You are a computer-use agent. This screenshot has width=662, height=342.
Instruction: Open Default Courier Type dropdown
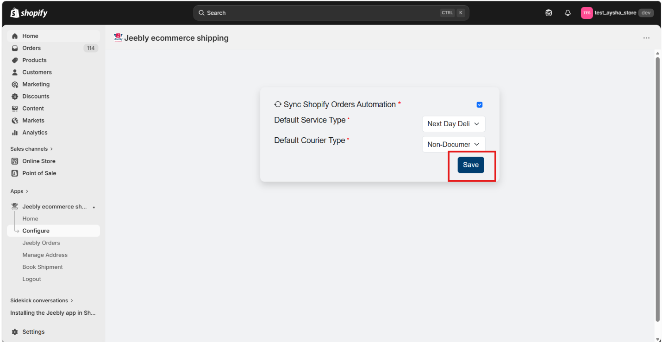click(454, 144)
